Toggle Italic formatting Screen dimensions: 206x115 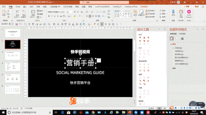coord(52,16)
